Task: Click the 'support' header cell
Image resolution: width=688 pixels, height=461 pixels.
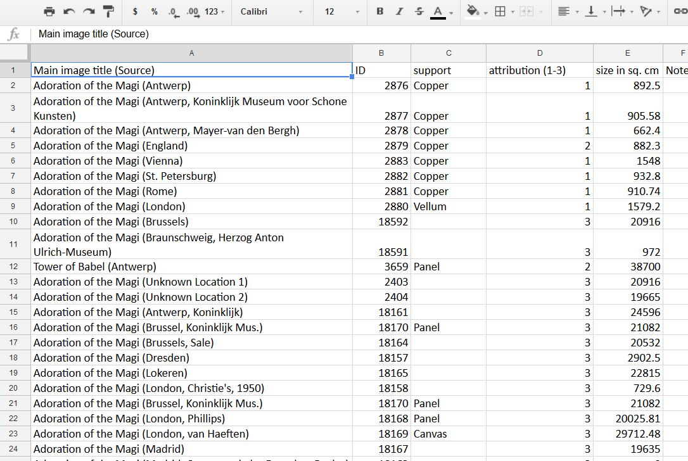Action: pos(449,70)
